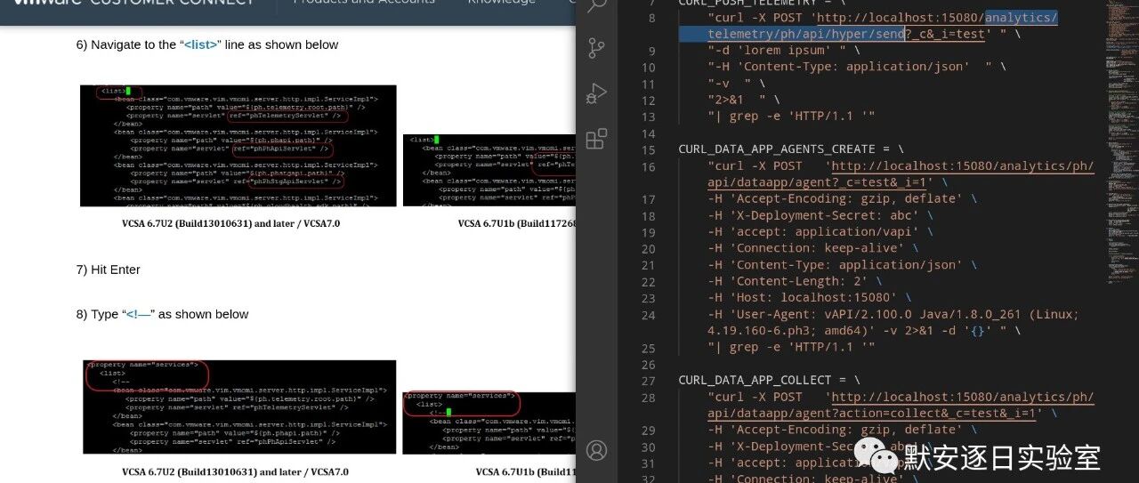Open Accounts menu in VS Code activity bar
Image resolution: width=1139 pixels, height=483 pixels.
597,450
